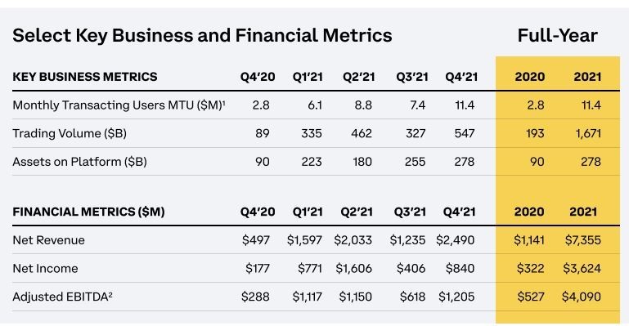Select the 2021 Net Income value $3,624
The height and width of the screenshot is (326, 629).
coord(582,268)
